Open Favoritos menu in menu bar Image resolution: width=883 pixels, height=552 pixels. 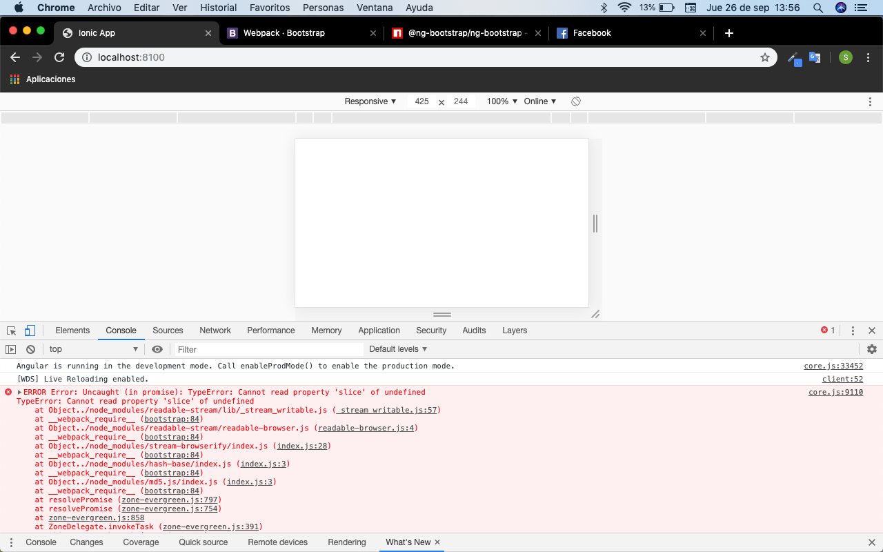click(270, 8)
